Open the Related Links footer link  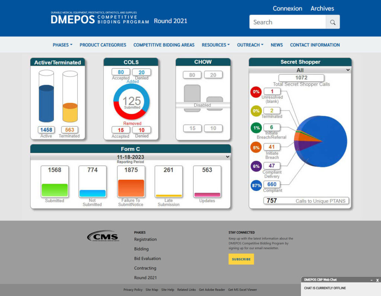click(186, 290)
